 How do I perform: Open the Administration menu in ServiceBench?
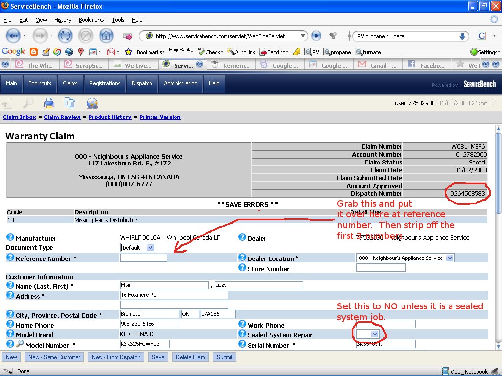pos(180,83)
